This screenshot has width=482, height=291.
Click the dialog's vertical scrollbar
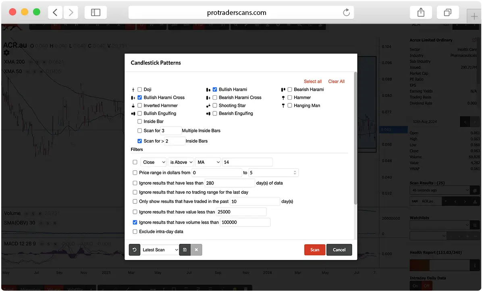[x=355, y=137]
